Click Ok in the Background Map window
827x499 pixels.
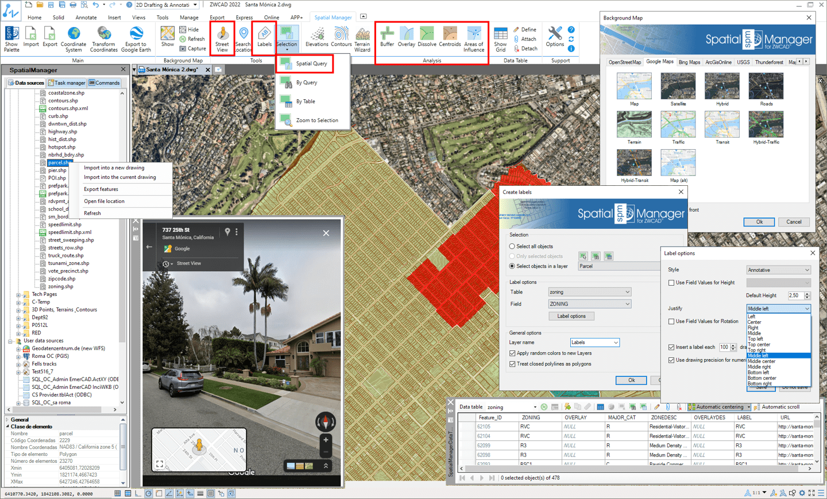pos(759,222)
